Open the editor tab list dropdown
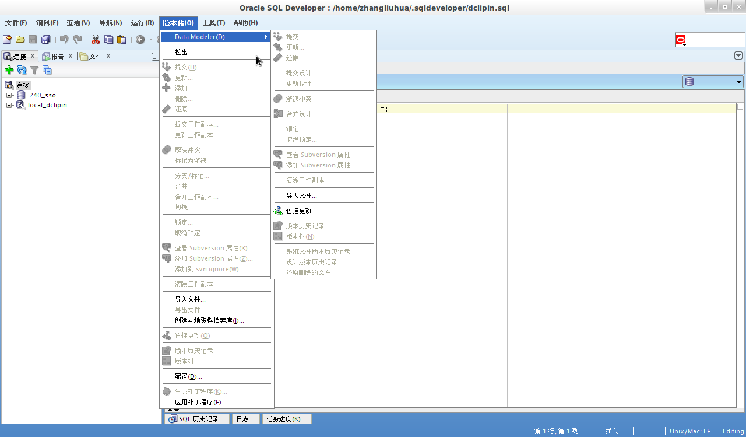 coord(738,55)
